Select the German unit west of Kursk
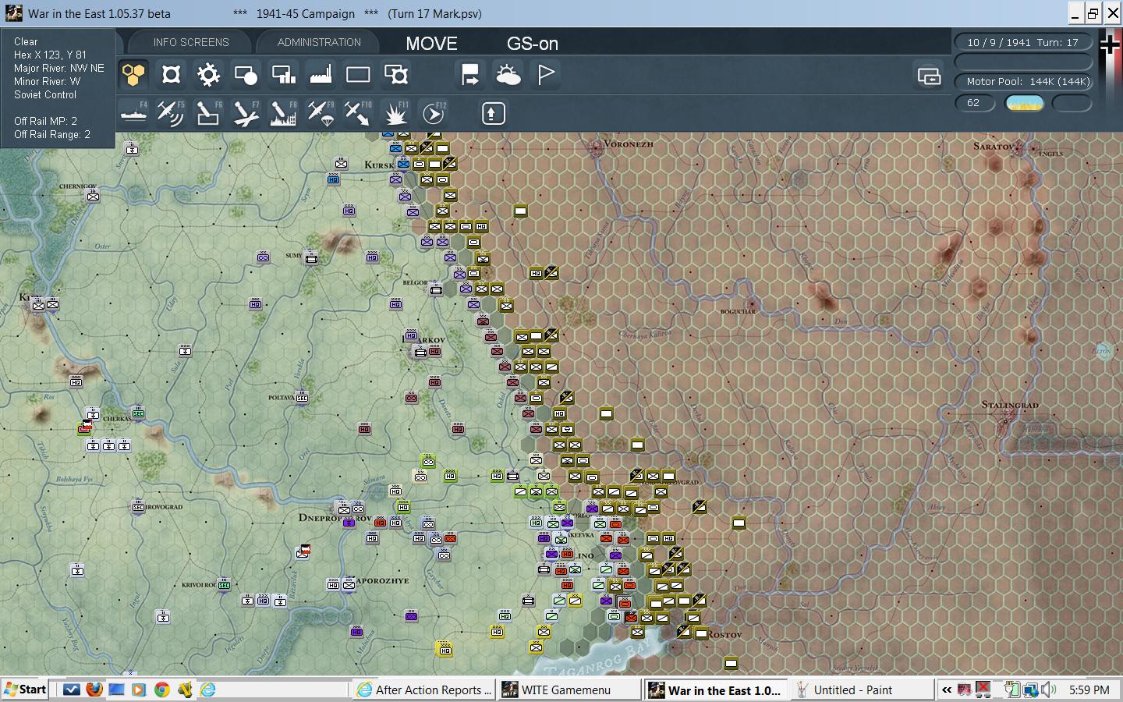 [x=341, y=164]
